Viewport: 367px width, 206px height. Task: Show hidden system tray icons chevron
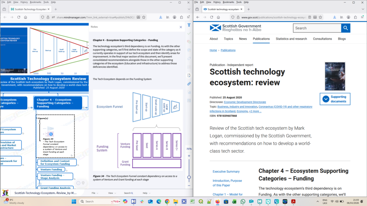point(318,201)
